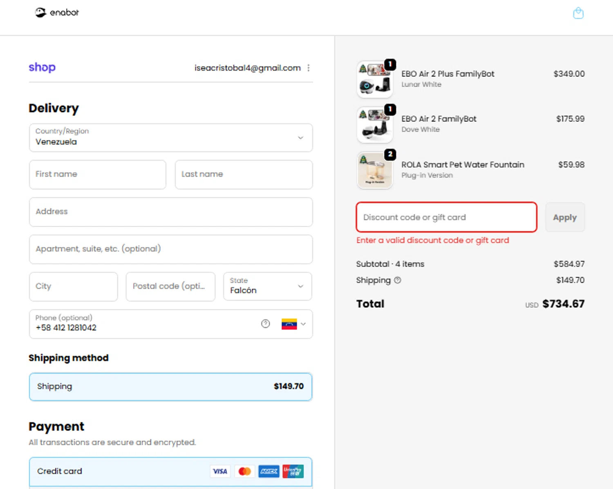Click the UnionPay icon
This screenshot has width=613, height=489.
[x=293, y=471]
